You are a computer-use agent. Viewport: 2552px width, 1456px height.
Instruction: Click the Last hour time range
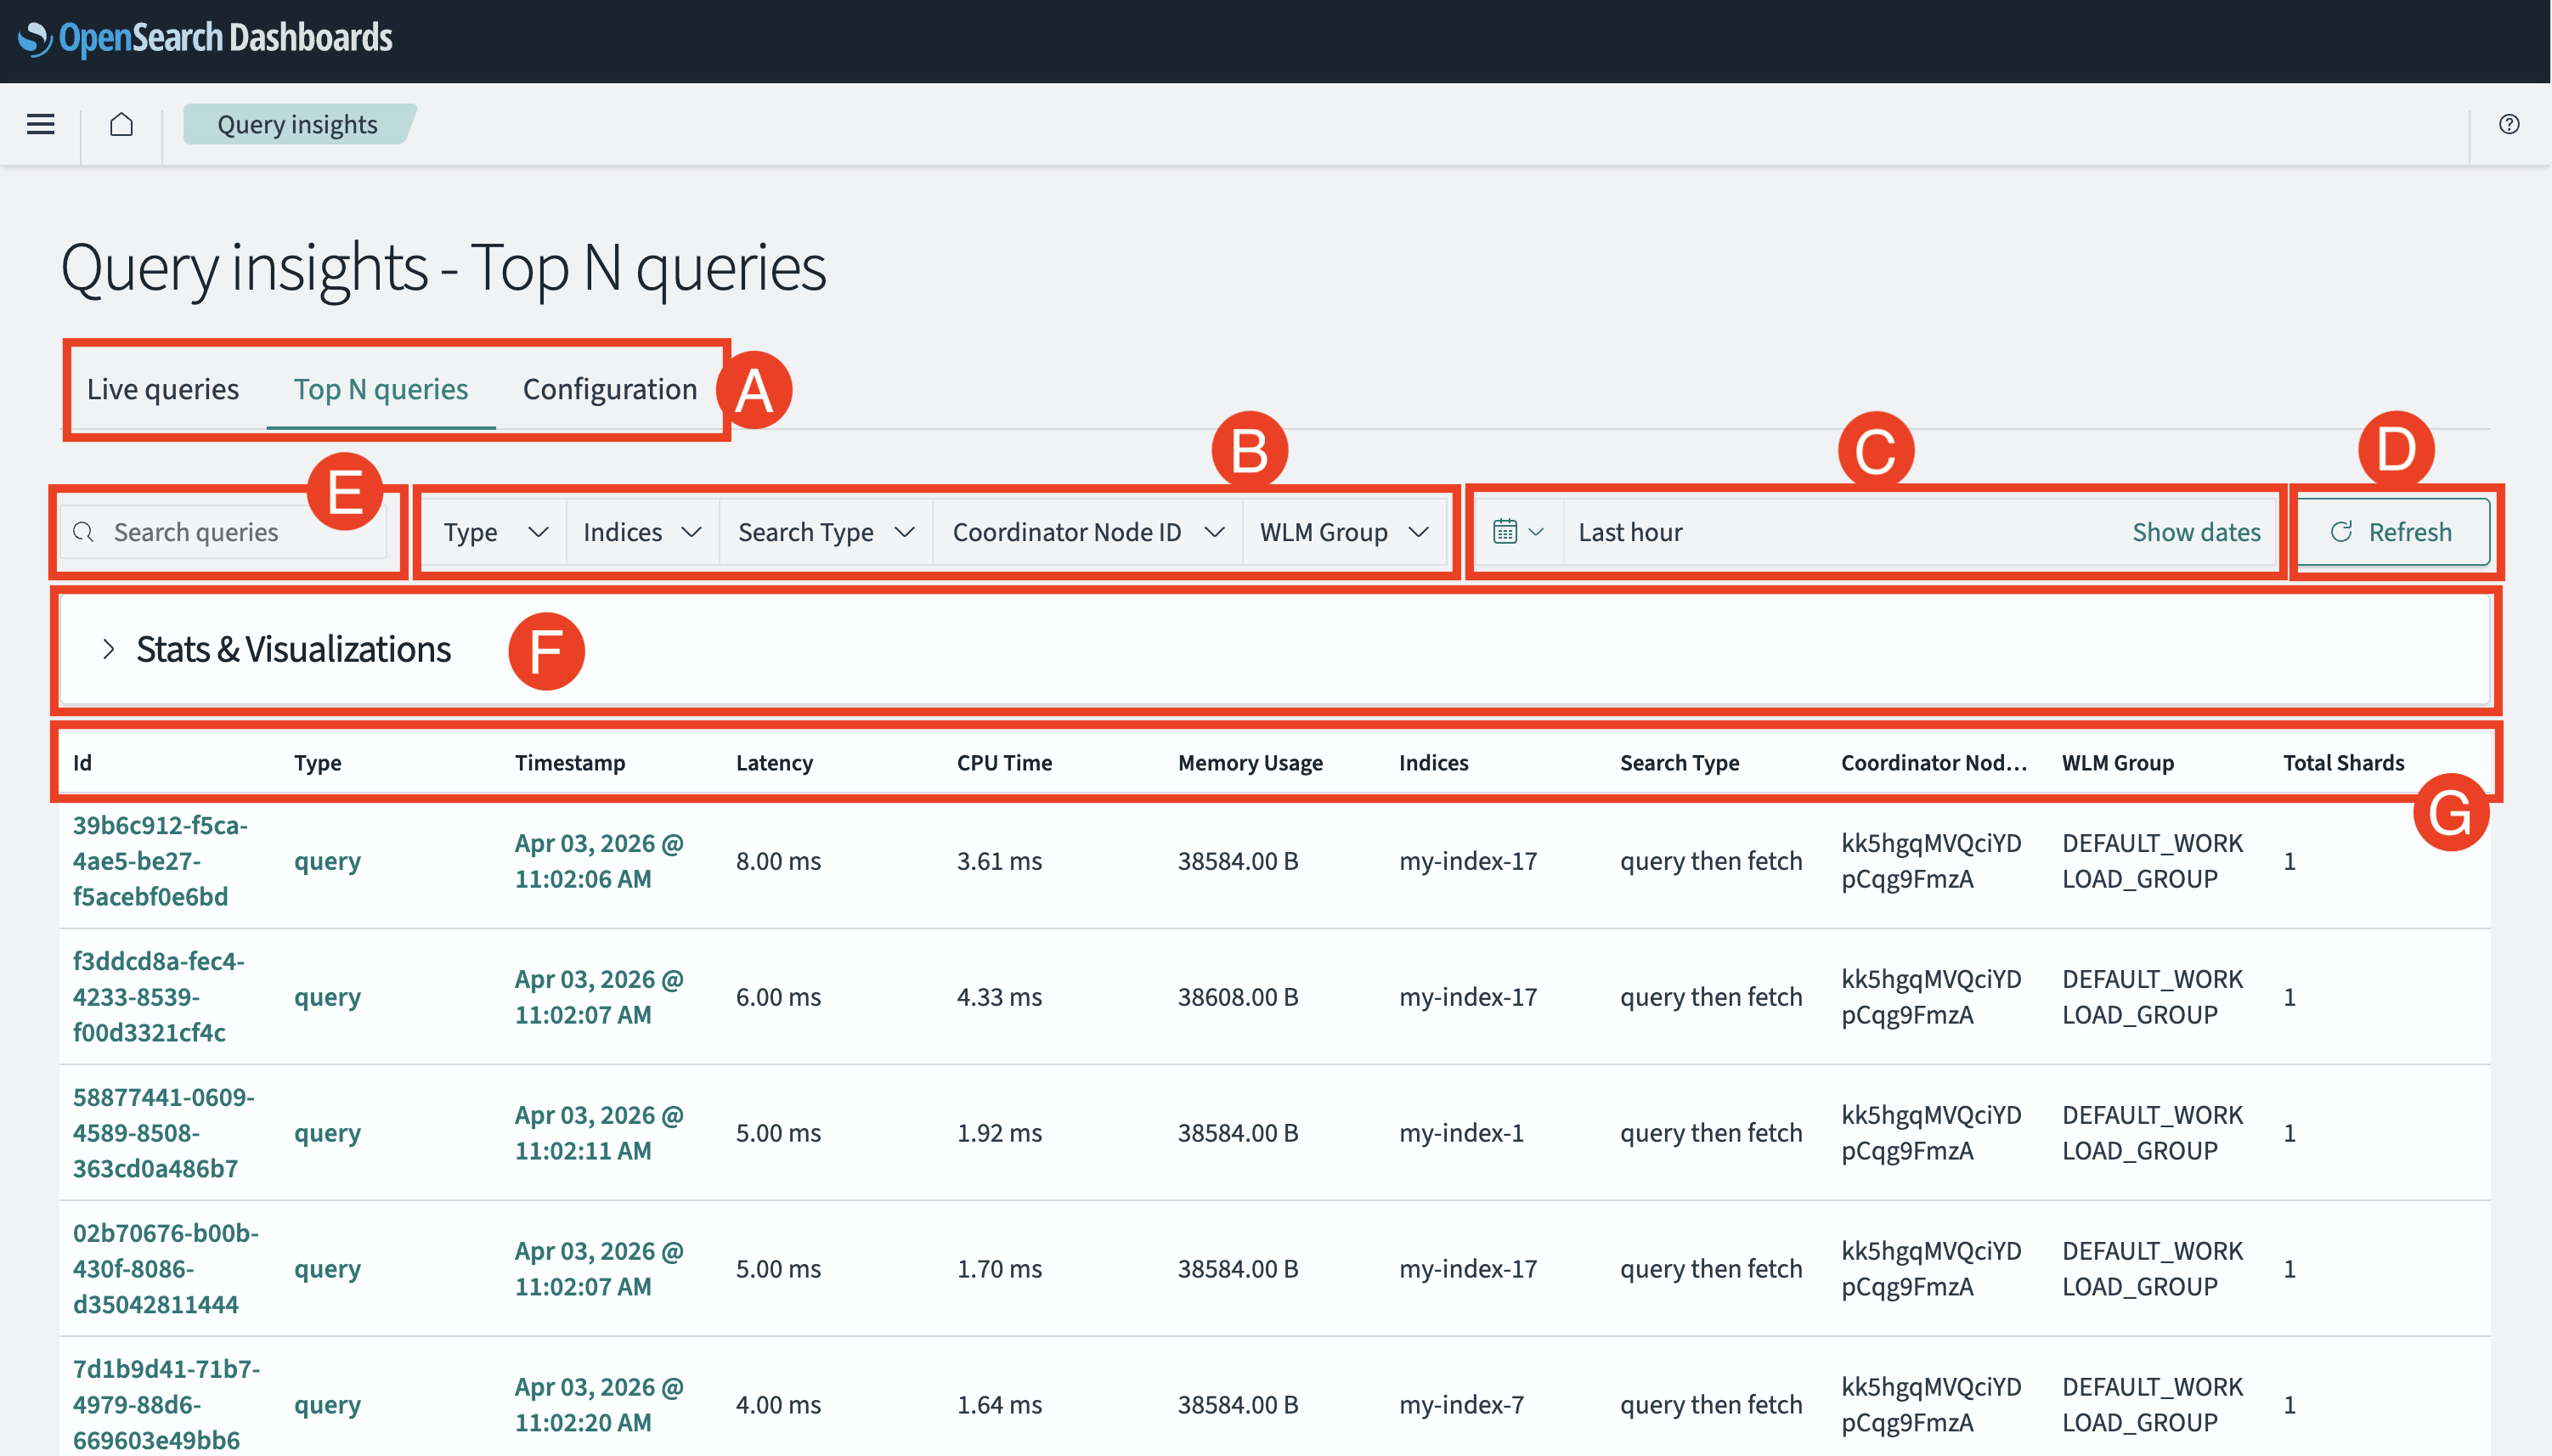click(x=1630, y=532)
